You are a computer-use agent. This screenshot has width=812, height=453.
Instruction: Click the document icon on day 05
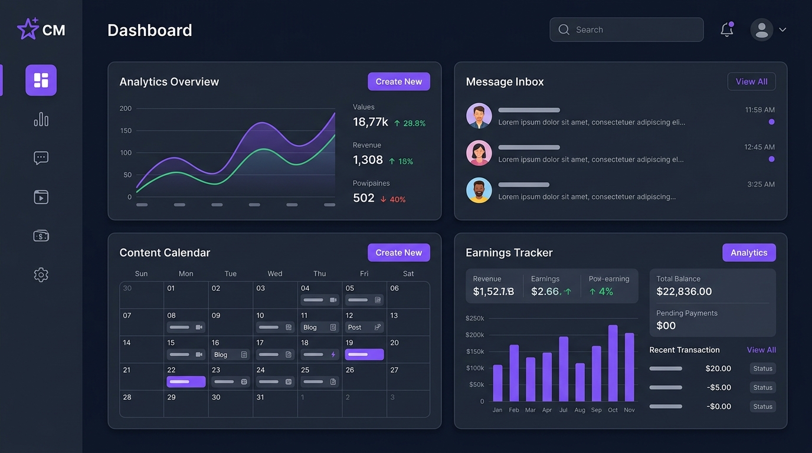coord(378,300)
